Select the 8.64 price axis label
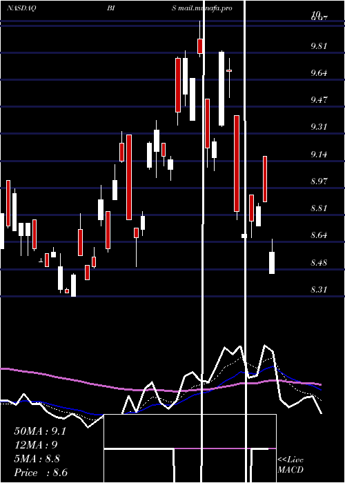The height and width of the screenshot is (483, 345). tap(319, 235)
